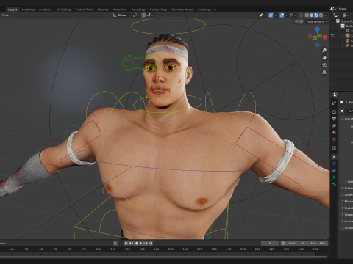
Task: Toggle Show Overlays button
Action: pyautogui.click(x=282, y=15)
